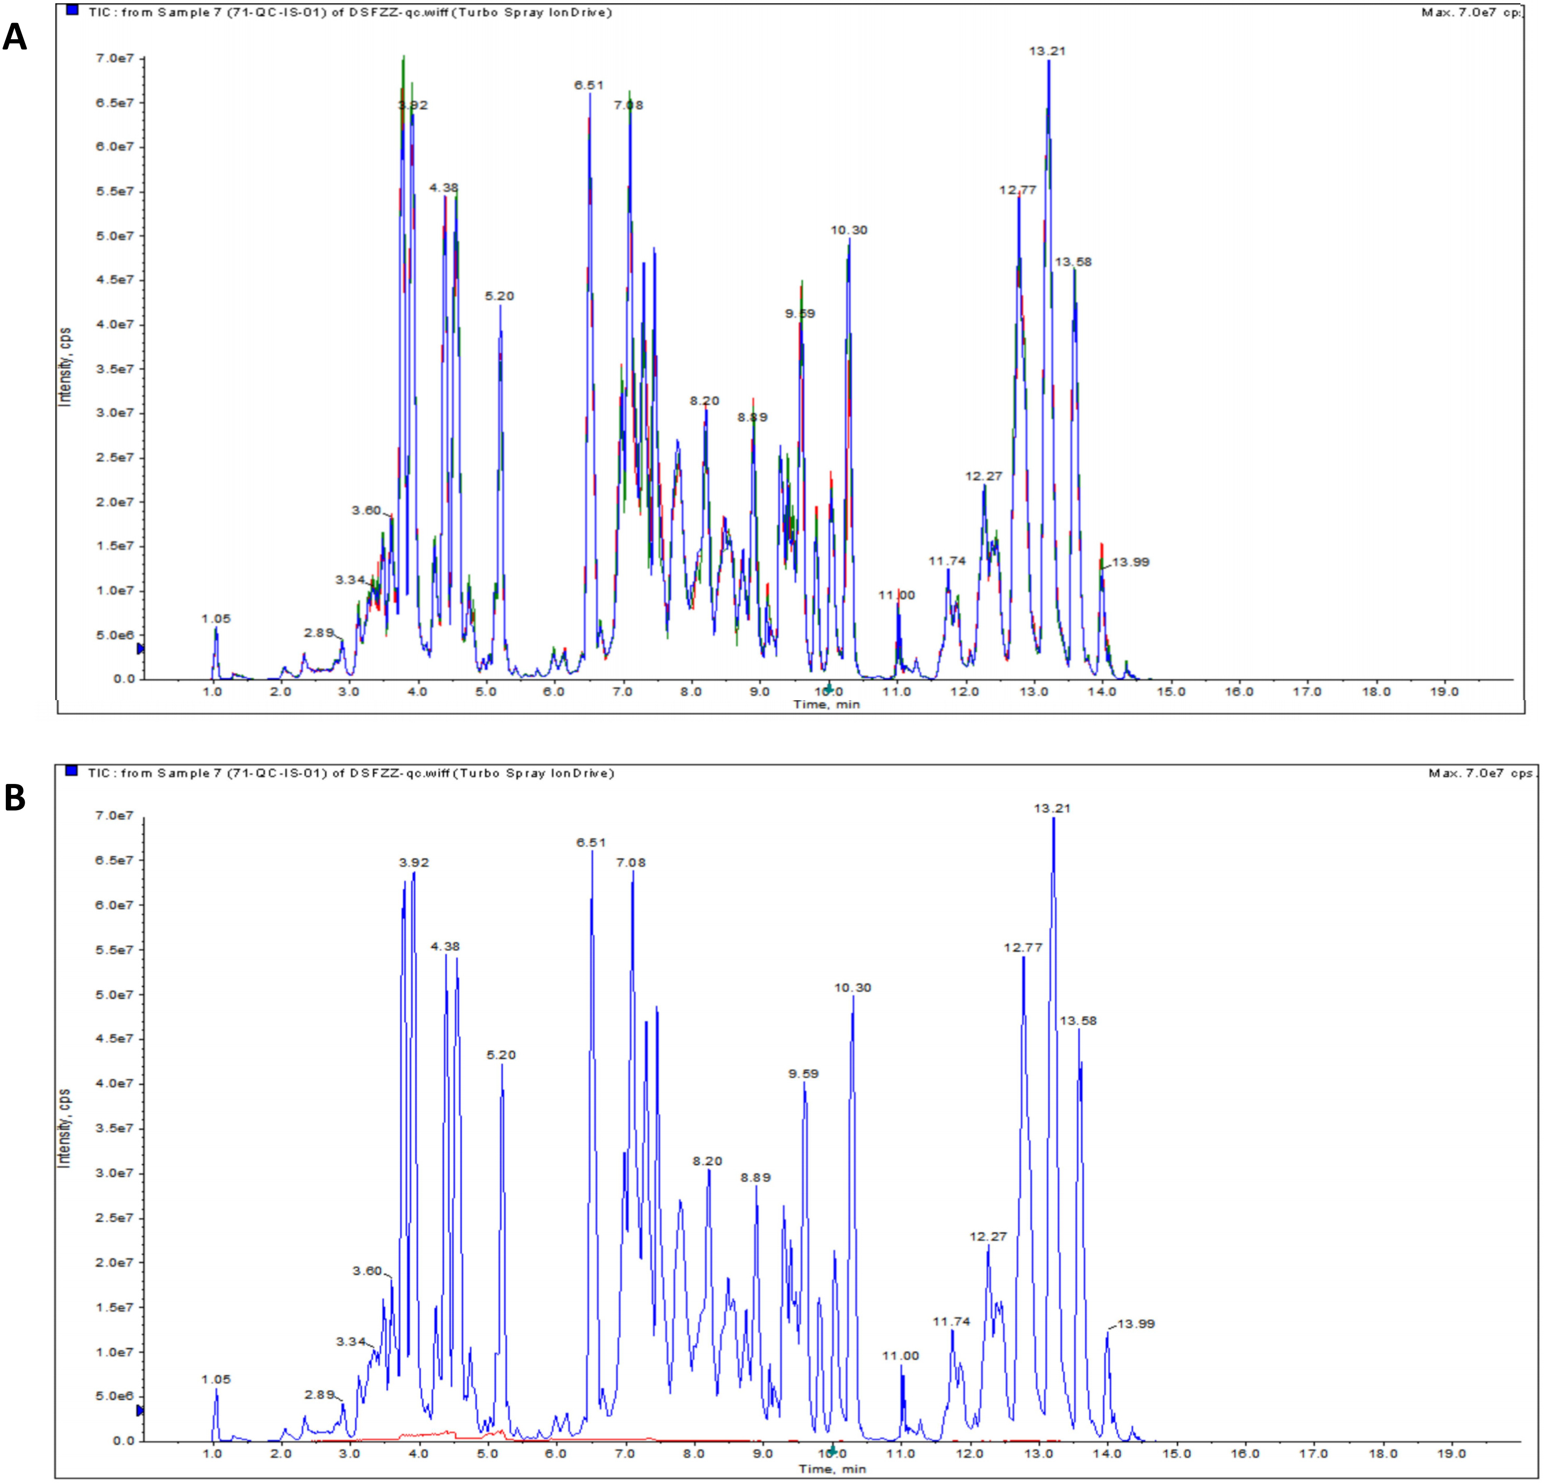Click the 10.30 peak label in panel B
Screen dimensions: 1544x1483
tap(853, 988)
